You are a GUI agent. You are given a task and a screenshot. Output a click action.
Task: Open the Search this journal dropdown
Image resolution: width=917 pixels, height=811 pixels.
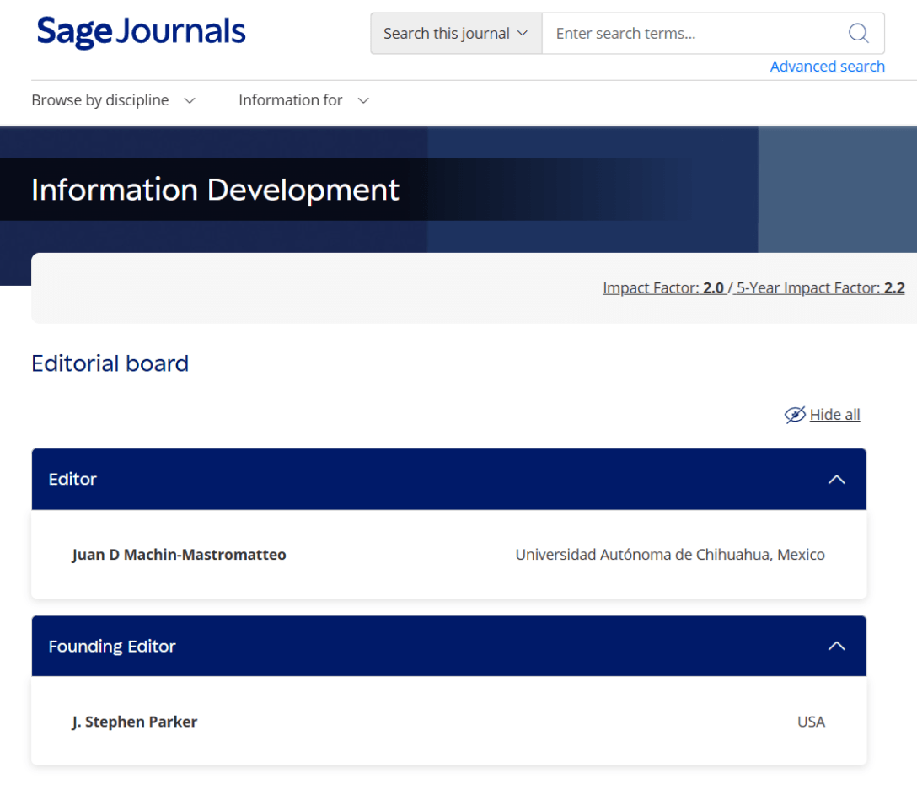(456, 34)
